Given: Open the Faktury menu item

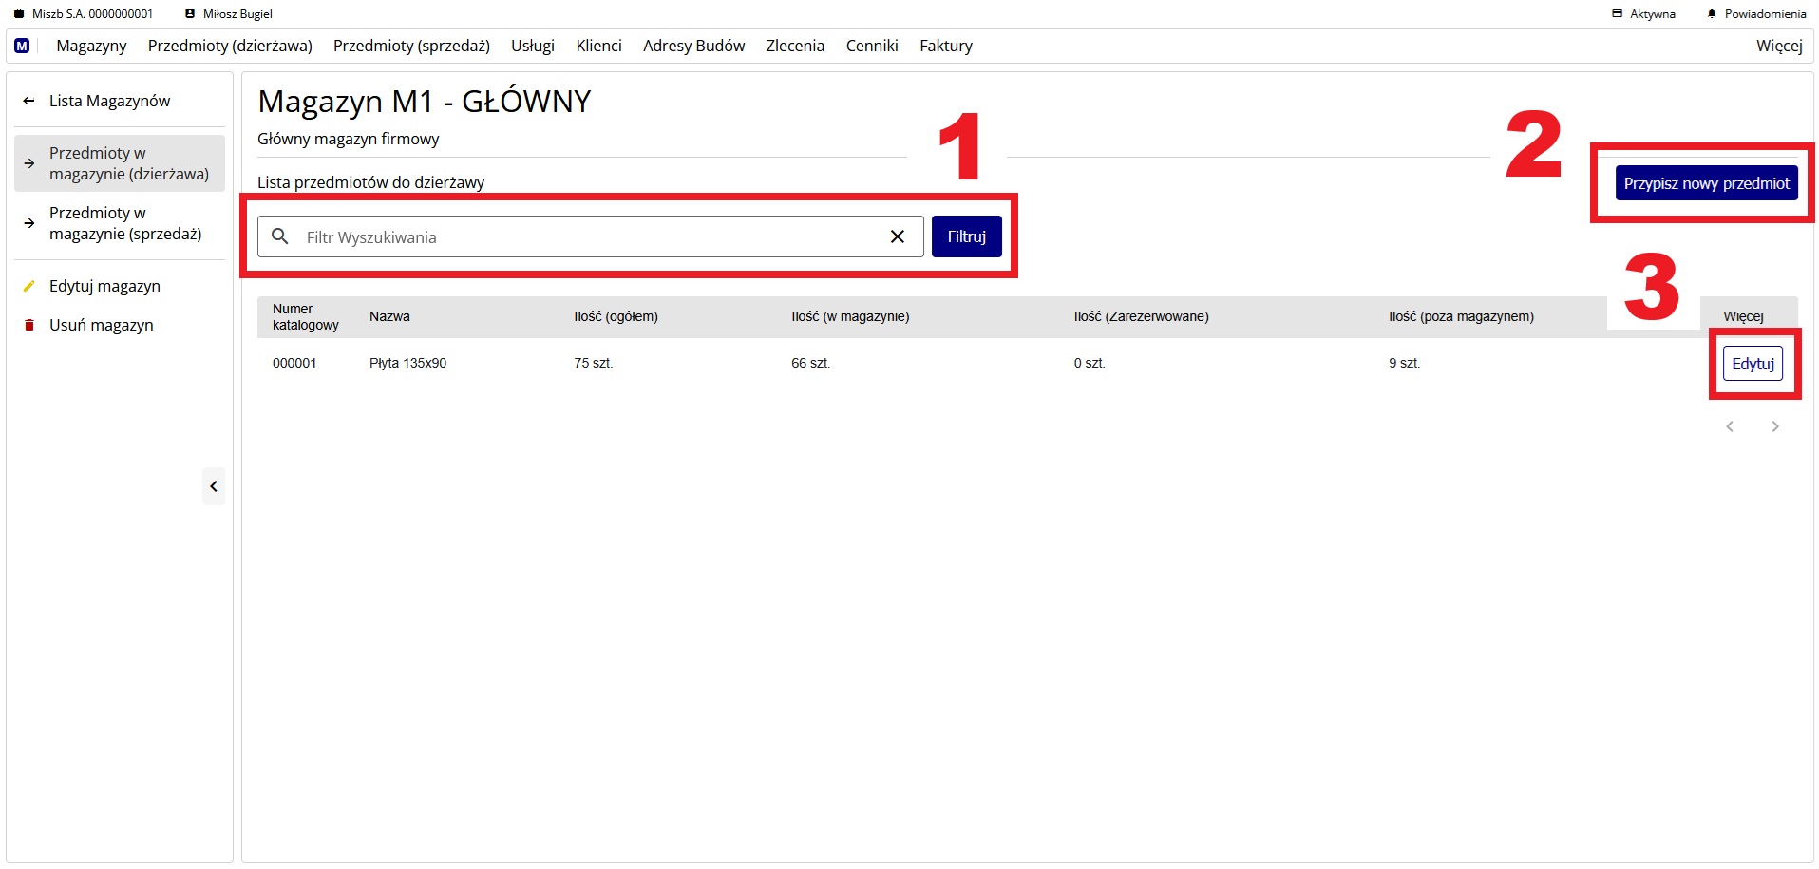Looking at the screenshot, I should click(x=945, y=46).
